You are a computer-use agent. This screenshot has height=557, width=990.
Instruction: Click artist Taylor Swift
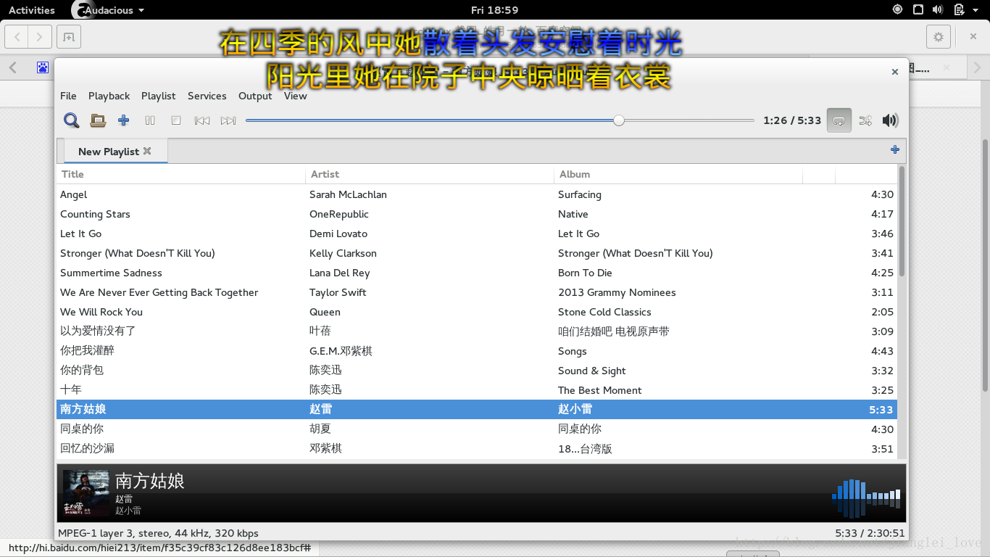338,292
